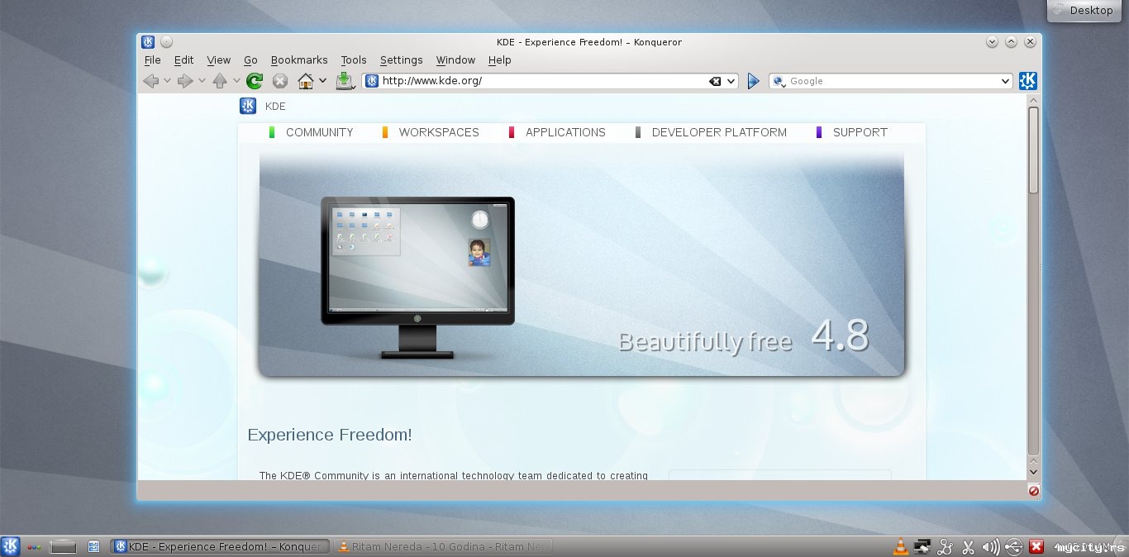1129x557 pixels.
Task: Open the URL history dropdown in location bar
Action: point(731,81)
